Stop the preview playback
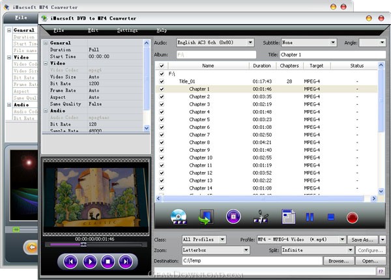Image resolution: width=391 pixels, height=280 pixels. pos(108,261)
